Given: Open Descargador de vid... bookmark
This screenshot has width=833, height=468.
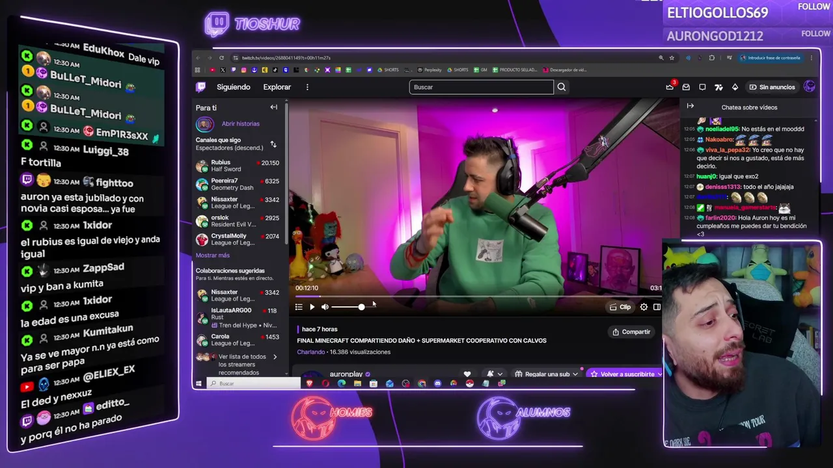Looking at the screenshot, I should (565, 70).
